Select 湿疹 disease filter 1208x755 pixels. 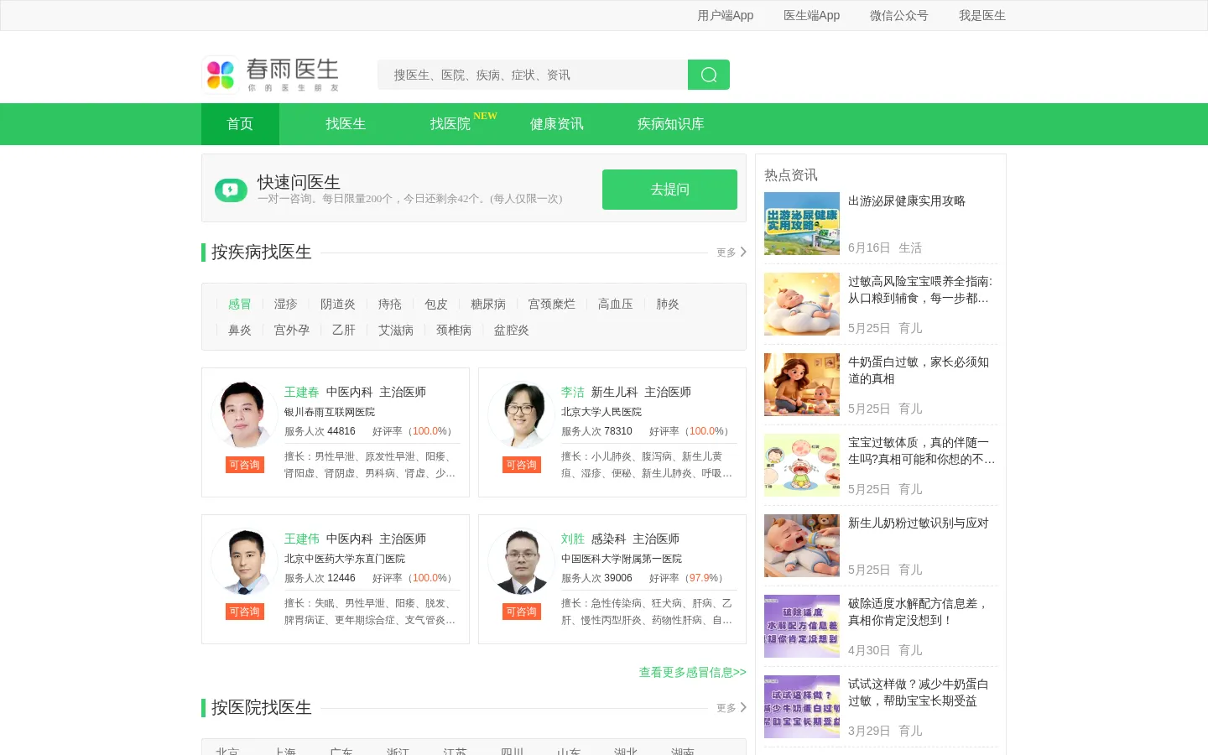[x=286, y=304]
